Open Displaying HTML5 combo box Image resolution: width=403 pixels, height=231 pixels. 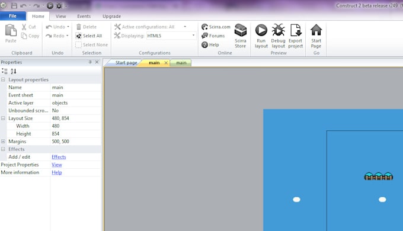pyautogui.click(x=171, y=36)
